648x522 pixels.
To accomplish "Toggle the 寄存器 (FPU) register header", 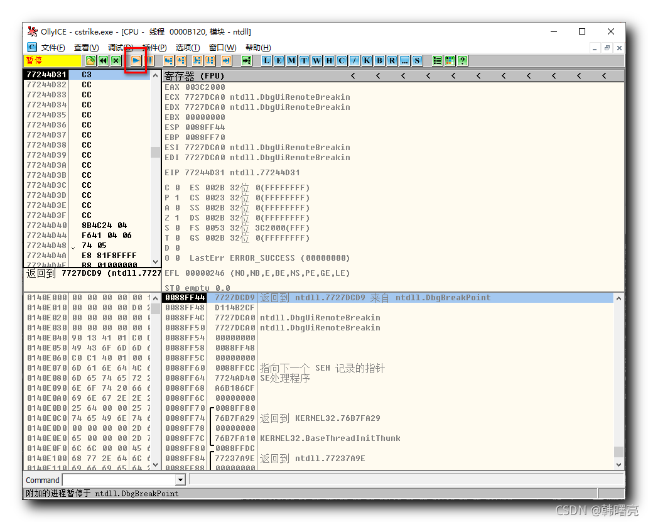I will (x=194, y=76).
